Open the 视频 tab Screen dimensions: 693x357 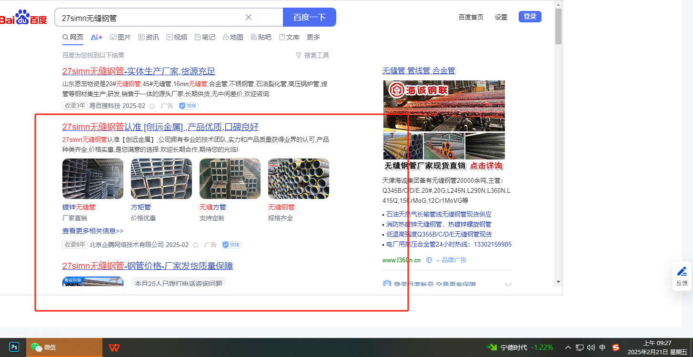177,37
